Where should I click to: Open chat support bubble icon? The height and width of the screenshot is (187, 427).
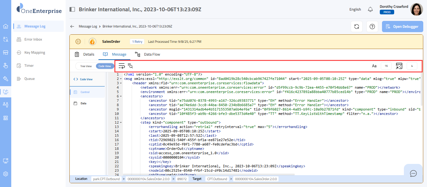click(413, 173)
